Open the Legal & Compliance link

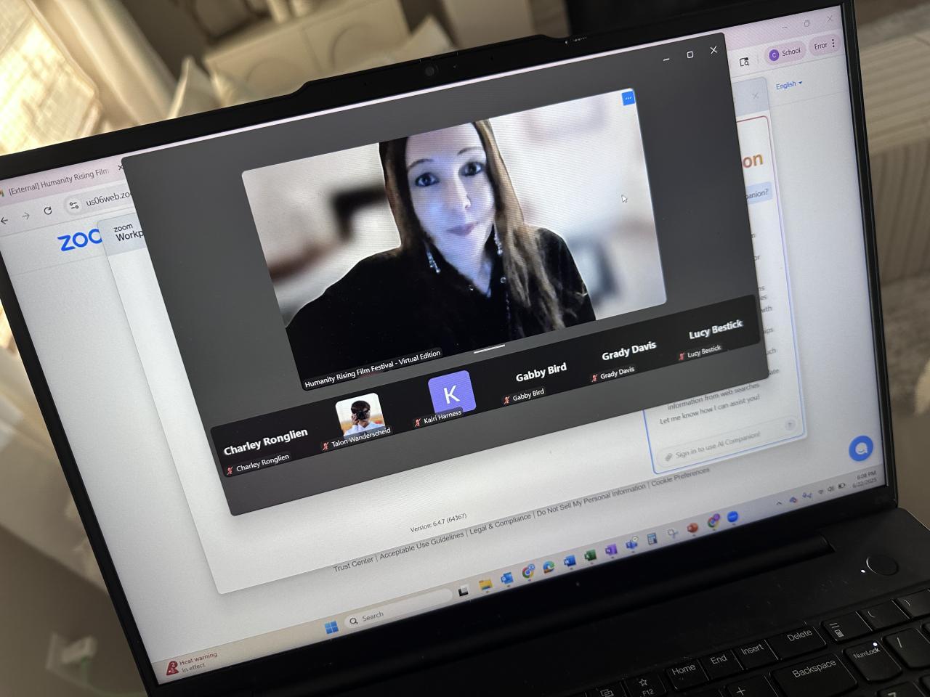(500, 523)
